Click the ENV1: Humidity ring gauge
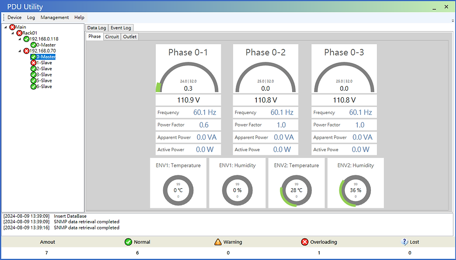Image resolution: width=456 pixels, height=260 pixels. point(237,191)
